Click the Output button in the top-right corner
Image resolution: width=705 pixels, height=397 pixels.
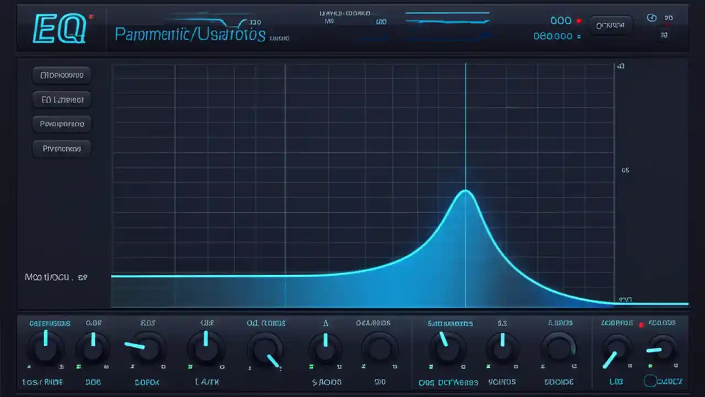[x=611, y=25]
